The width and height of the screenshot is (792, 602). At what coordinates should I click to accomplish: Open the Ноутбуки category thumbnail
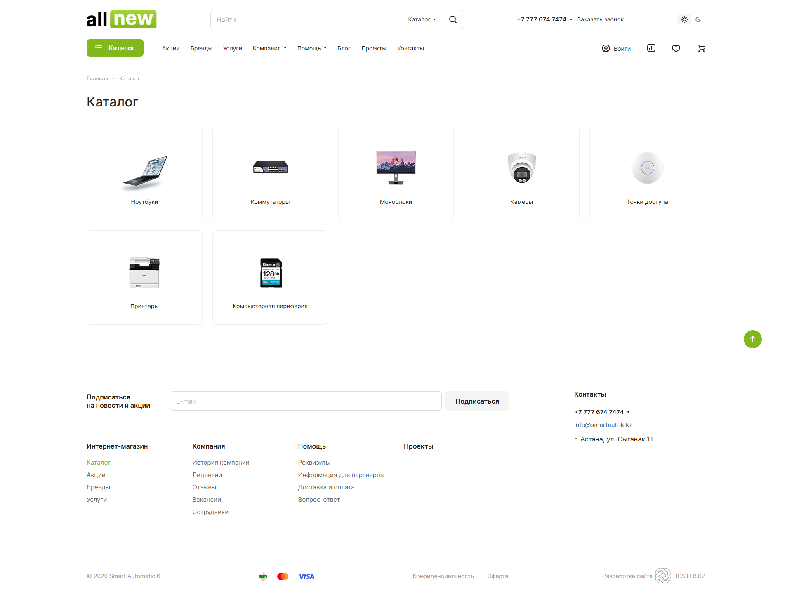144,172
